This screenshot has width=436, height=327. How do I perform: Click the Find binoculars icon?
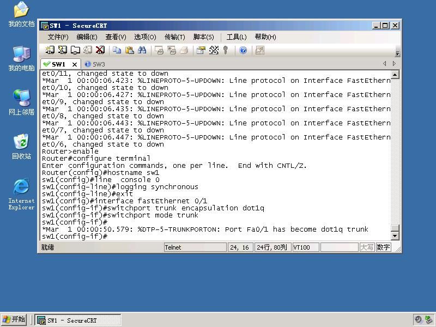tap(142, 50)
